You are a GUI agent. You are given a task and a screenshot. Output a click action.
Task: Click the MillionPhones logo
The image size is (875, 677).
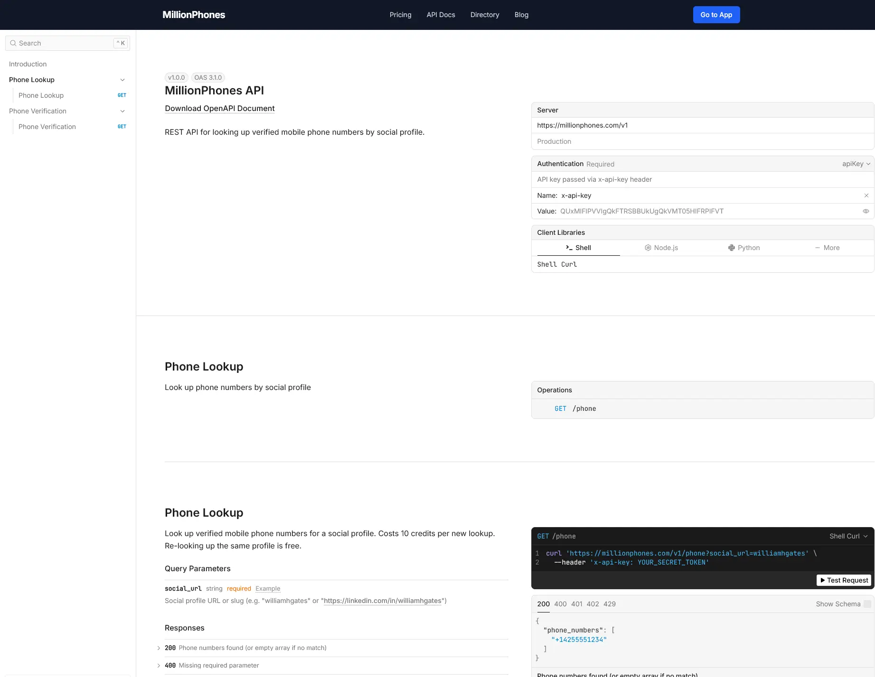tap(194, 15)
